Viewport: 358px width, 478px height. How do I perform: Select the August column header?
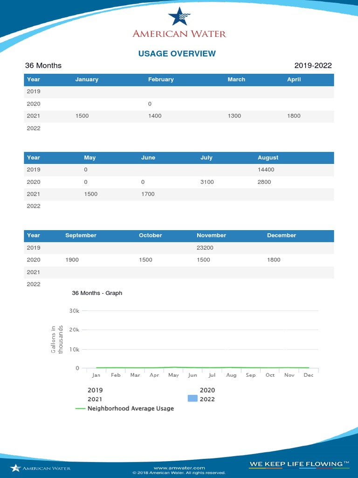tap(268, 158)
